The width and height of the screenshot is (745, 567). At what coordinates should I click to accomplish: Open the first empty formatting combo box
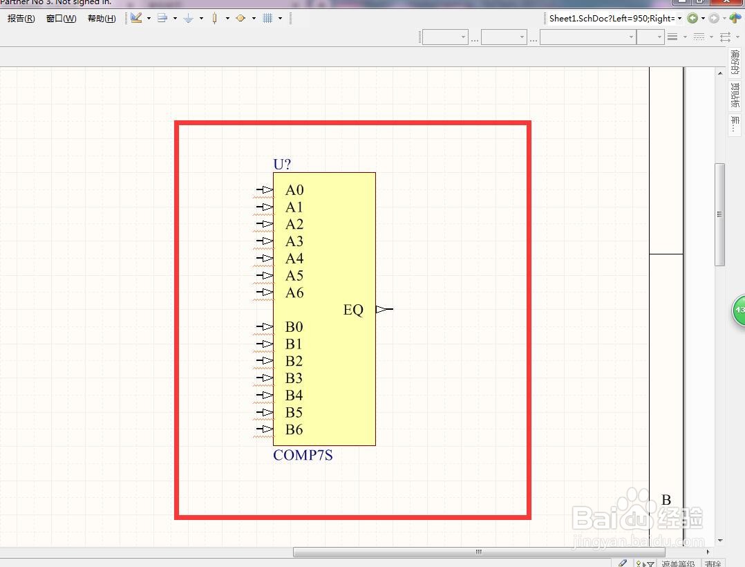445,37
